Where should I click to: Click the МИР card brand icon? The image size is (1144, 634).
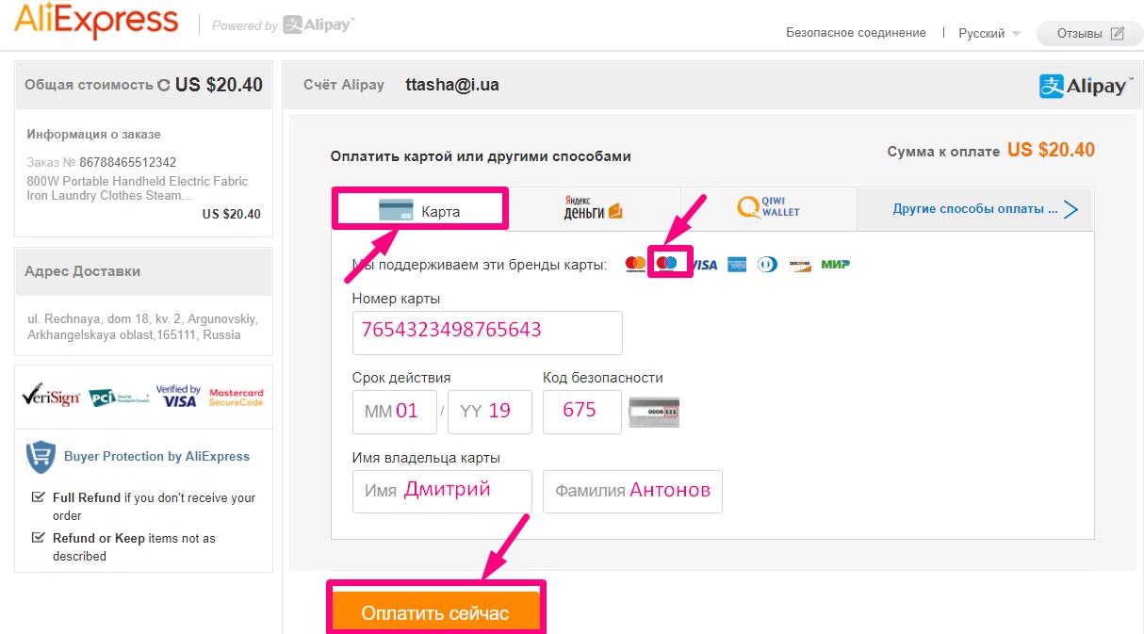pyautogui.click(x=835, y=265)
